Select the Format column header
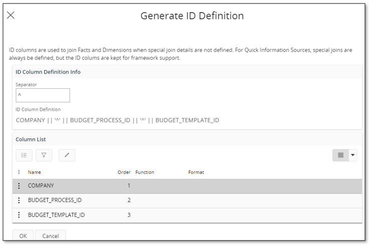The height and width of the screenshot is (245, 369). [x=196, y=172]
